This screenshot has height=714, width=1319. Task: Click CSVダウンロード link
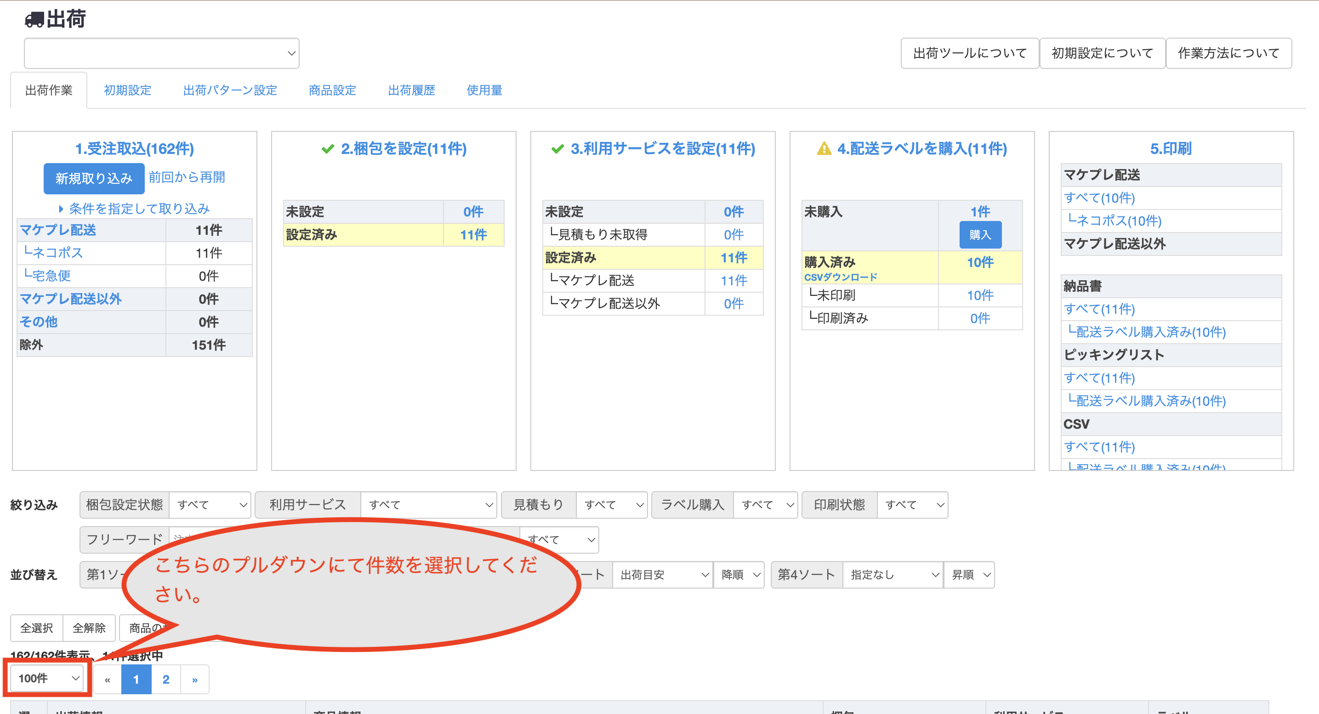click(x=840, y=278)
